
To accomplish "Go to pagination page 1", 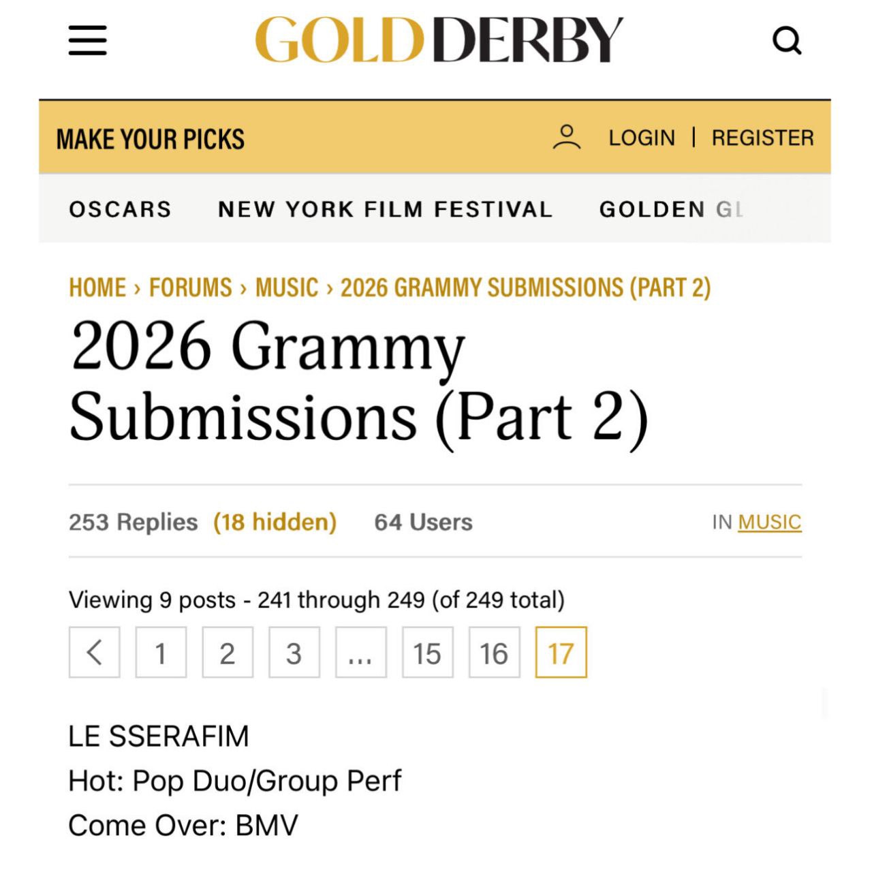I will 161,653.
